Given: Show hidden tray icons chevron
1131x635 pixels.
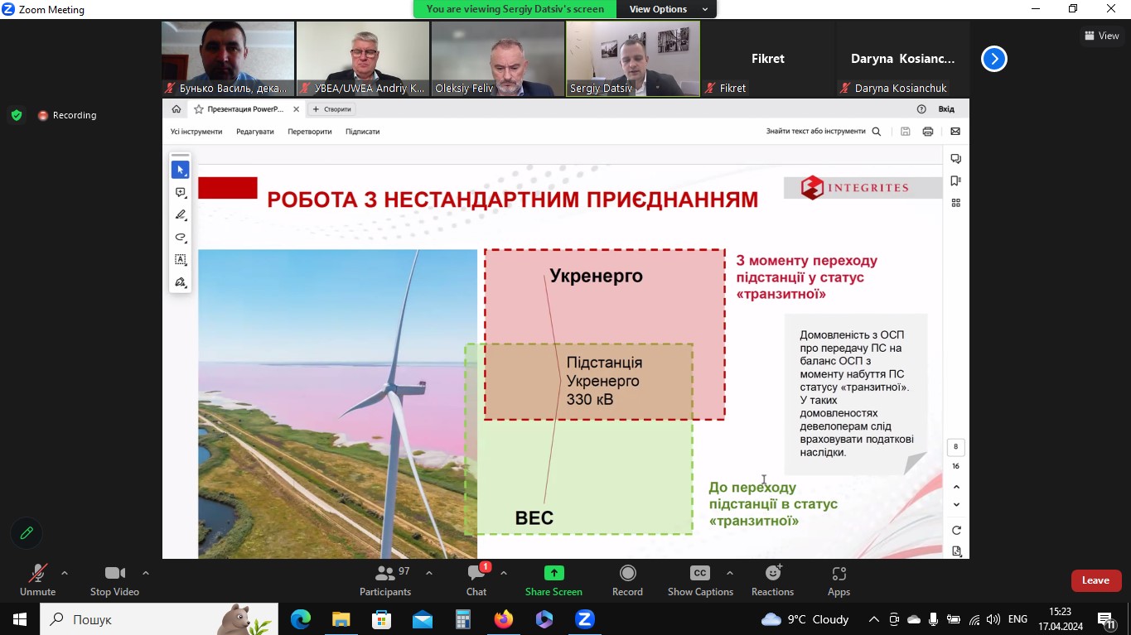Looking at the screenshot, I should [874, 619].
